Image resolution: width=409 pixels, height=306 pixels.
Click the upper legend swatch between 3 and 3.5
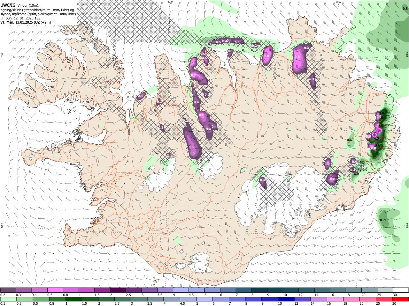click(150, 290)
